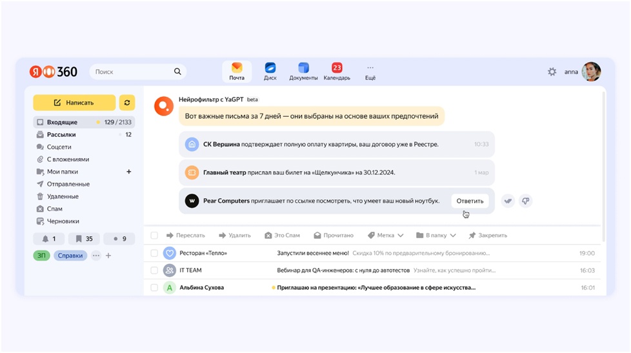Open the Рассылки folder
Image resolution: width=631 pixels, height=353 pixels.
[x=61, y=135]
